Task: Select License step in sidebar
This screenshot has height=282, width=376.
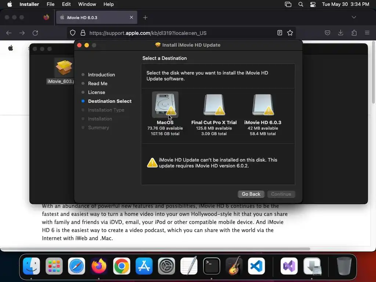Action: [97, 92]
